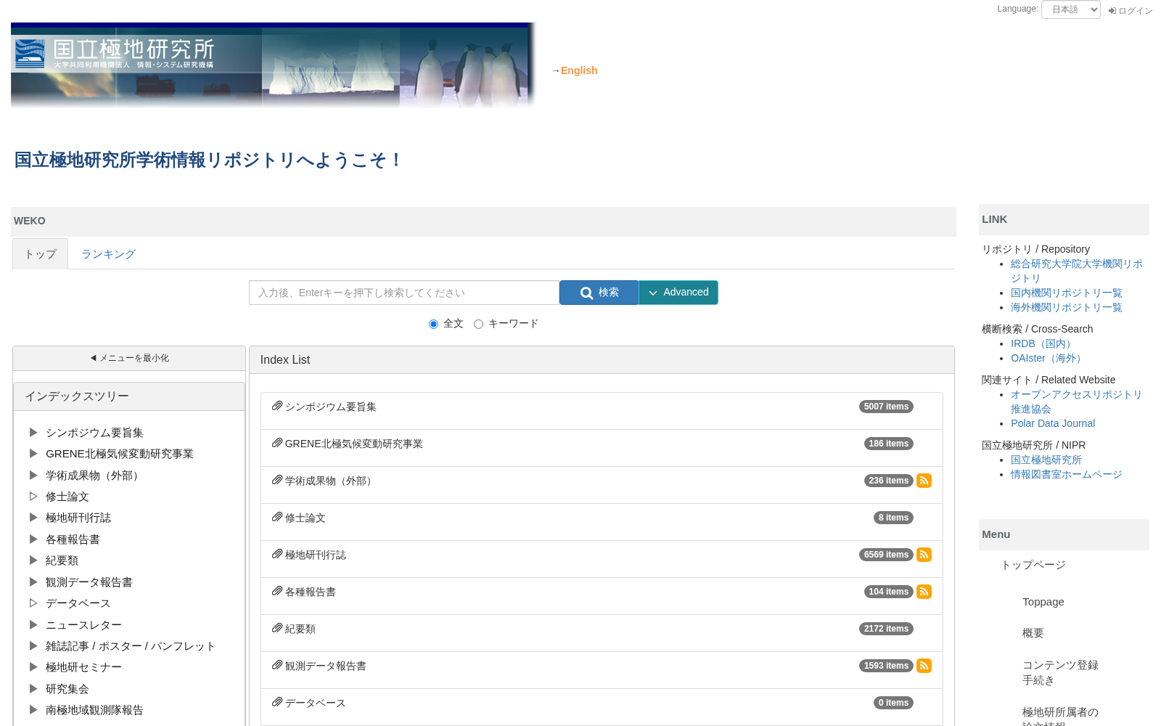The width and height of the screenshot is (1161, 726).
Task: Expand シンポジウム要旨集 in the index tree
Action: coord(33,433)
